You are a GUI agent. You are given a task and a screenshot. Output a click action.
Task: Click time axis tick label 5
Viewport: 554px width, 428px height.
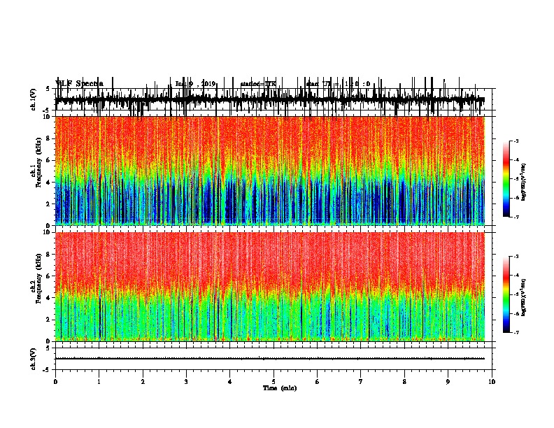[274, 381]
